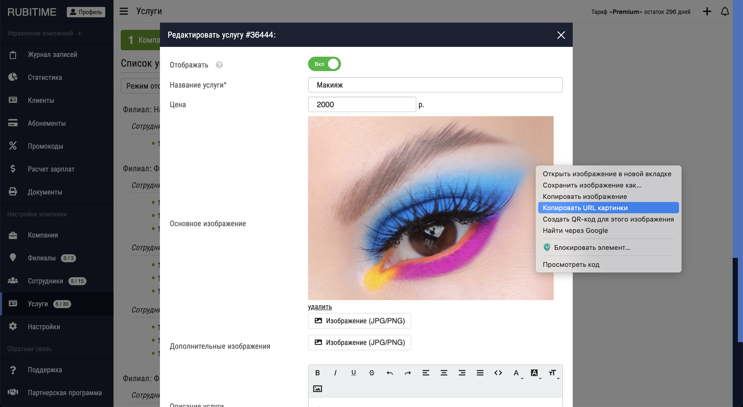Select Сохранить изображение как… menu entry
743x407 pixels.
click(x=592, y=185)
